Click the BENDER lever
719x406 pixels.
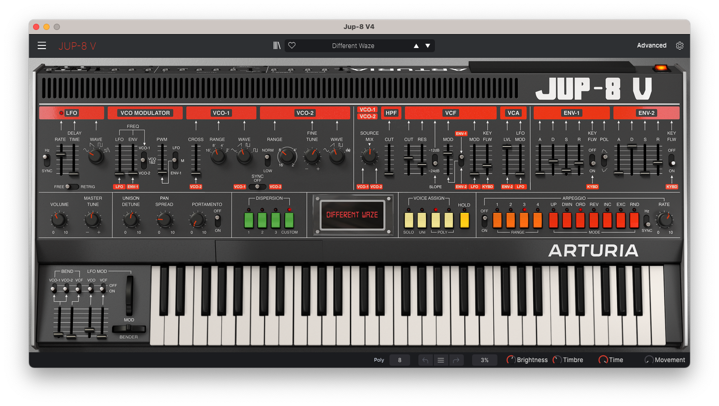click(x=129, y=329)
